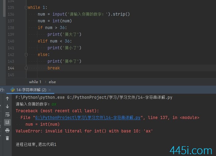
Task: Click print('猜小了') on line 141
Action: tap(64, 48)
